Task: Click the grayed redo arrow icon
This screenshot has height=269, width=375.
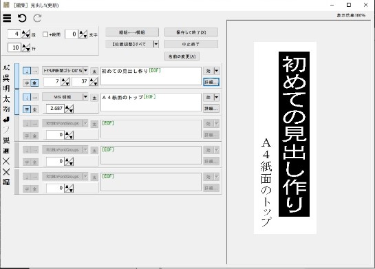Action: [x=37, y=18]
